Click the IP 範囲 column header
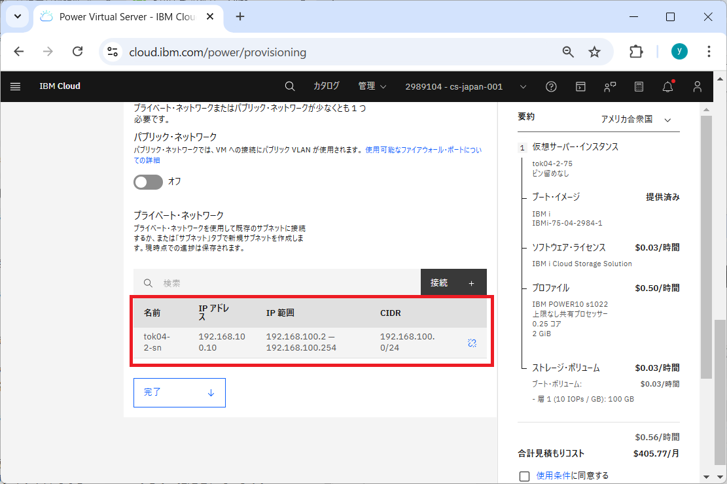 tap(280, 313)
